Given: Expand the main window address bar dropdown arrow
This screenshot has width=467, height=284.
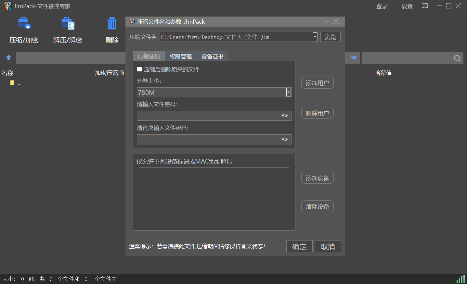Looking at the screenshot, I should click(x=354, y=58).
